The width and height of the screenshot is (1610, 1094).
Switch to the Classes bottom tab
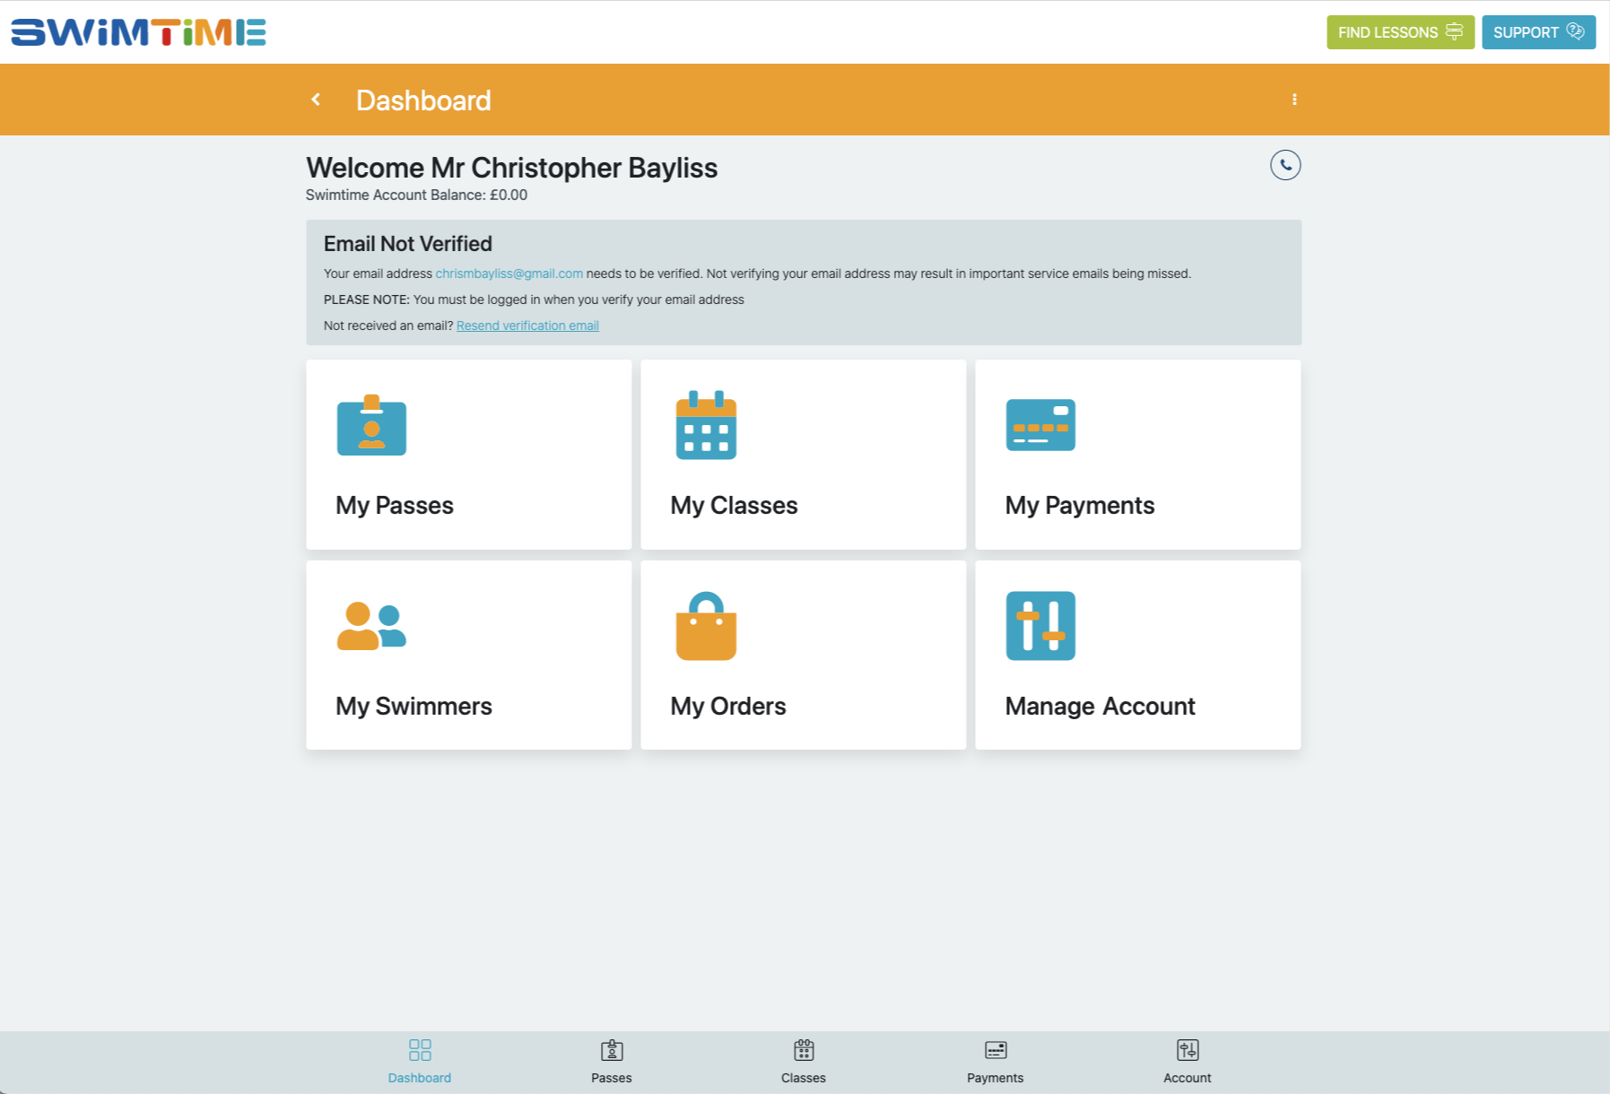804,1062
